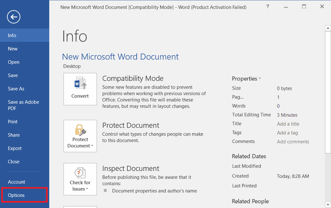This screenshot has width=331, height=208.
Task: Select New in the sidebar
Action: click(24, 49)
